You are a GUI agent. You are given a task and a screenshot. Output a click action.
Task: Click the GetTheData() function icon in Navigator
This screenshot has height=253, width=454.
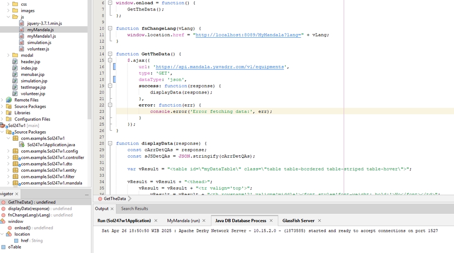pos(3,202)
